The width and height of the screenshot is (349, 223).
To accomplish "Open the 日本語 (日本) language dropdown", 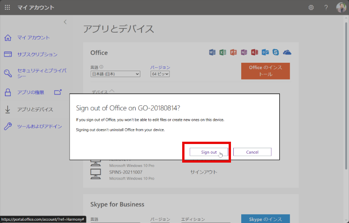I will [115, 74].
